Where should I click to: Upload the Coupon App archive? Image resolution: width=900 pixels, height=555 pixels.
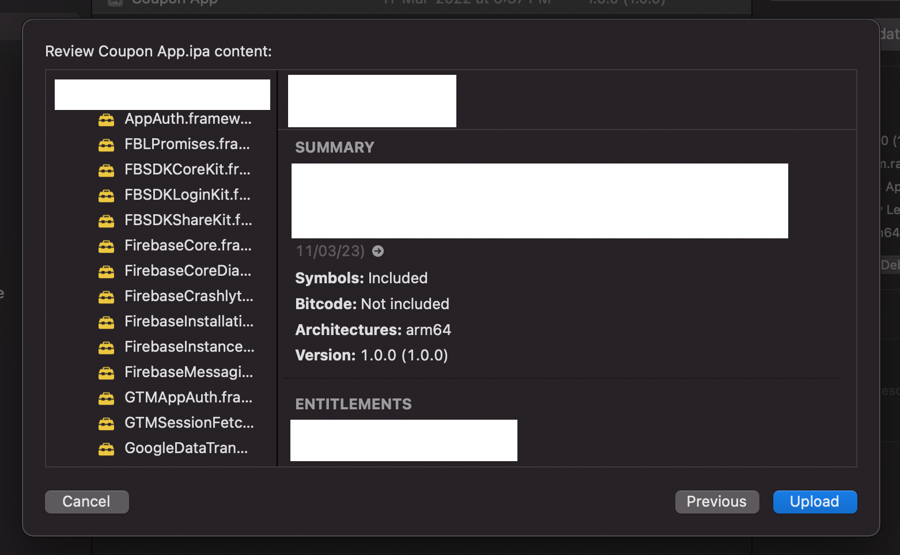(x=815, y=501)
